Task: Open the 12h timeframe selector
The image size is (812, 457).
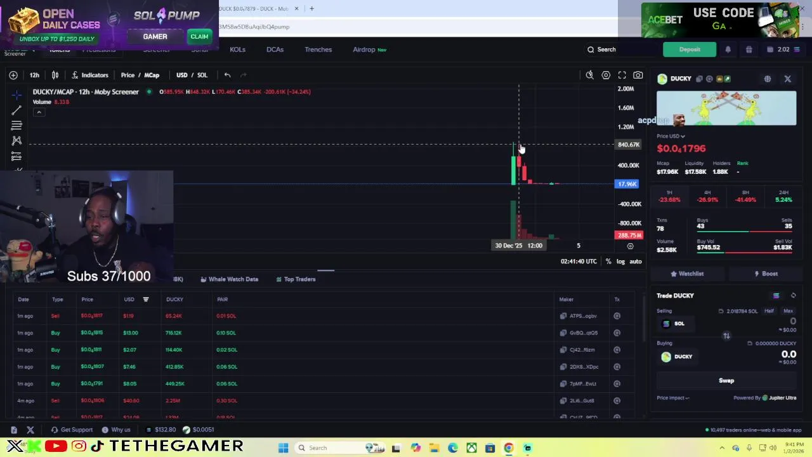Action: pyautogui.click(x=34, y=75)
